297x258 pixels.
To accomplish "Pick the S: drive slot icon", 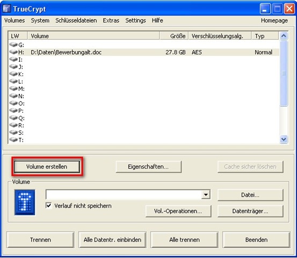I will tap(13, 132).
